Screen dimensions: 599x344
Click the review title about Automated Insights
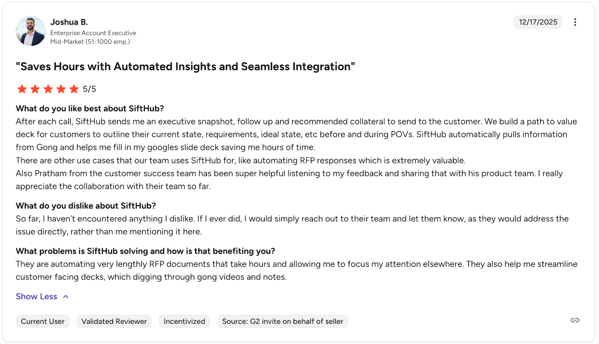coord(185,67)
